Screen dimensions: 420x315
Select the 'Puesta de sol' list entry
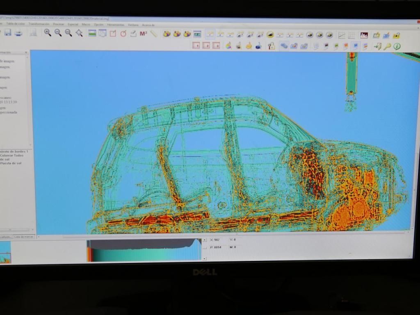(11, 163)
